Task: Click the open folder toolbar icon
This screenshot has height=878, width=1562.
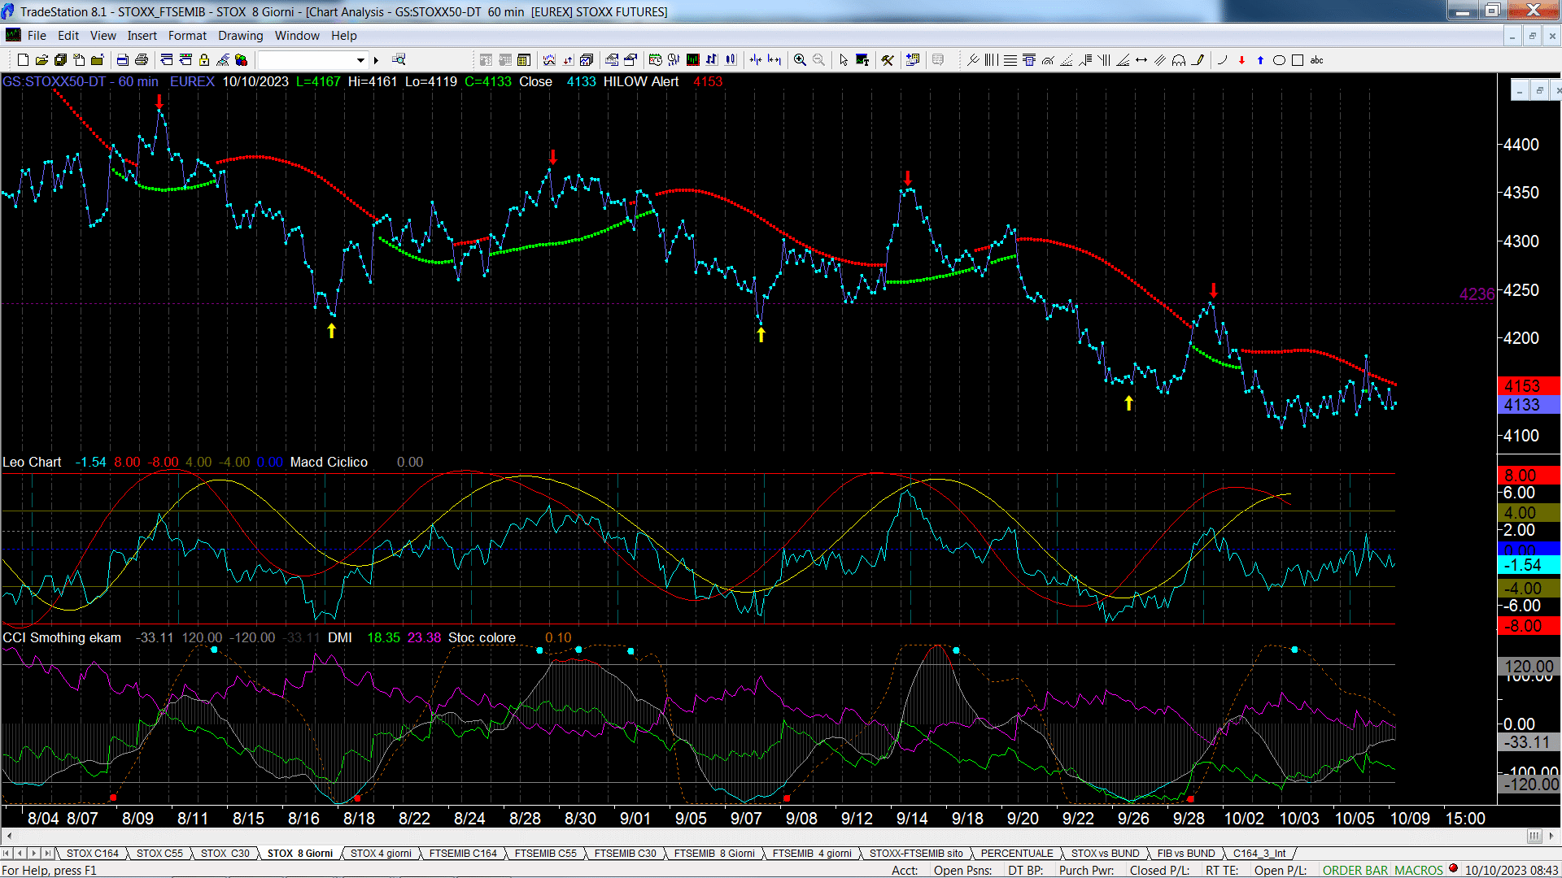Action: tap(41, 60)
